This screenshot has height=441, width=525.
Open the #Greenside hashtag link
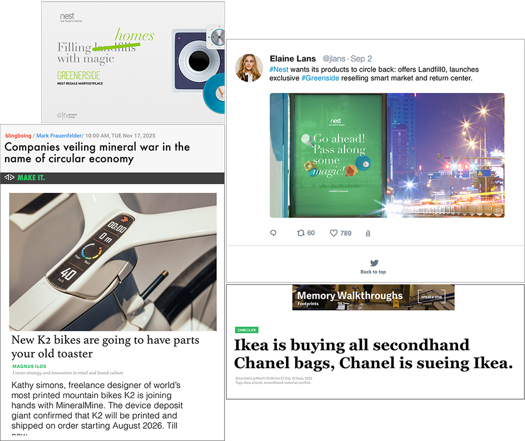320,78
